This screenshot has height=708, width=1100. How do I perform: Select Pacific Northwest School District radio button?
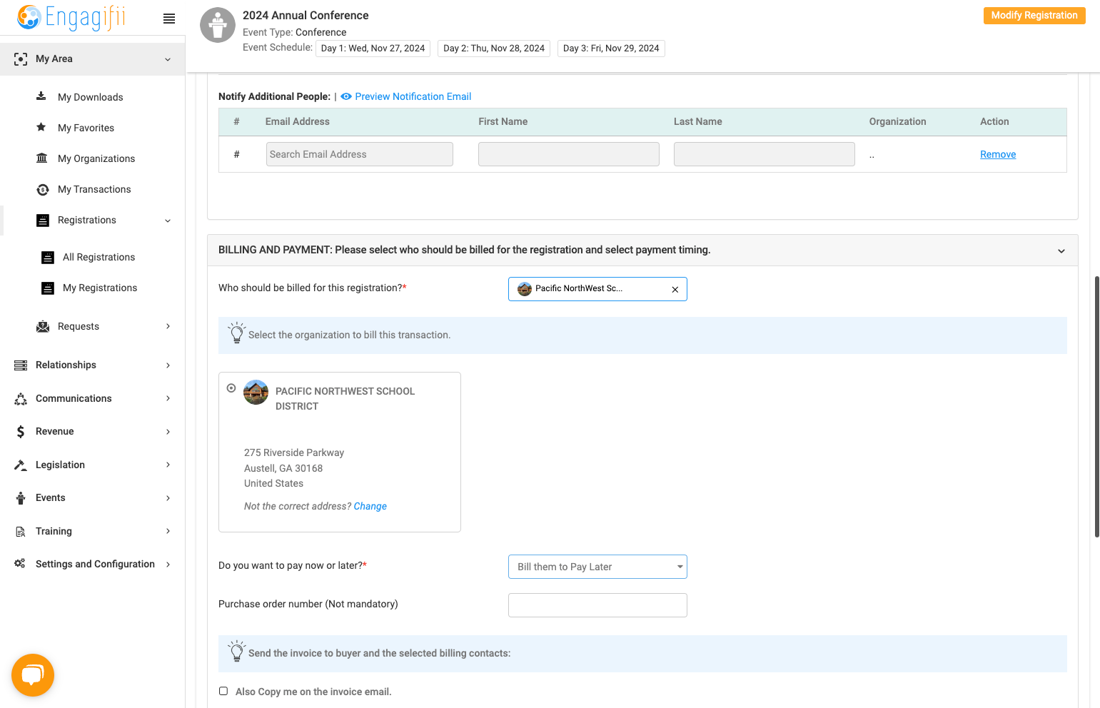coord(231,388)
